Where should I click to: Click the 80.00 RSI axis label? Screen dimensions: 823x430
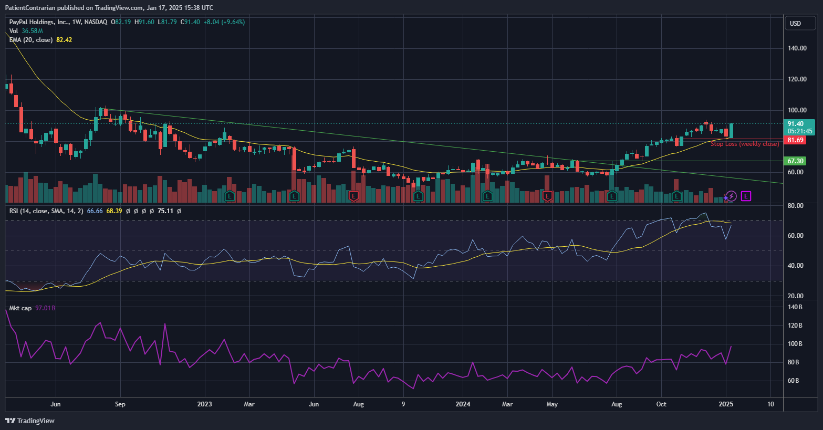[x=796, y=206]
